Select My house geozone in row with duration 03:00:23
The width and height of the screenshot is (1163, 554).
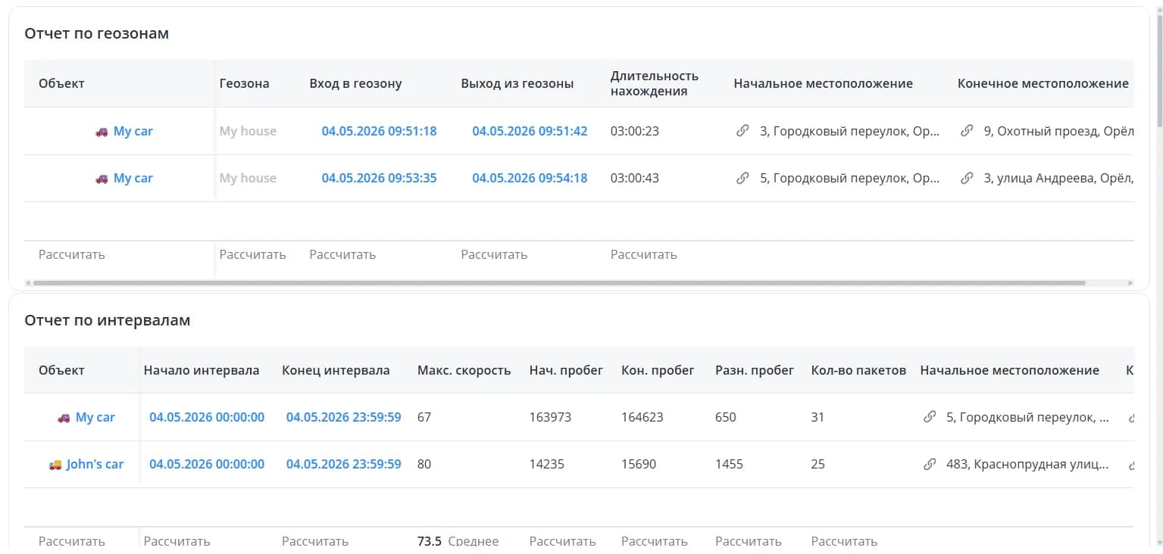tap(248, 131)
